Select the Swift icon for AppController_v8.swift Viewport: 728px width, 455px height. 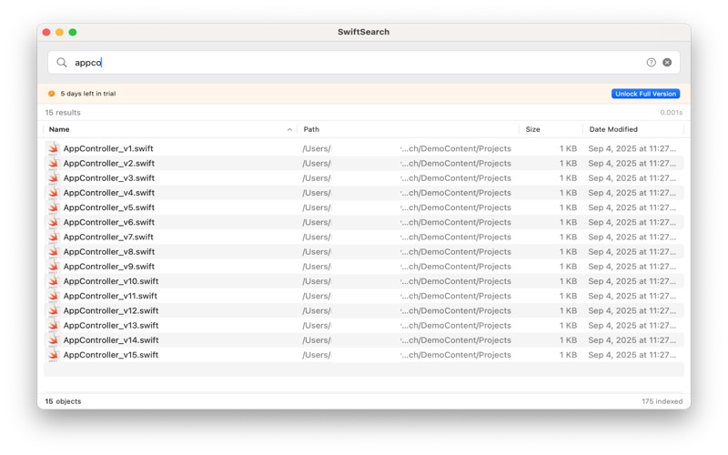click(x=54, y=252)
